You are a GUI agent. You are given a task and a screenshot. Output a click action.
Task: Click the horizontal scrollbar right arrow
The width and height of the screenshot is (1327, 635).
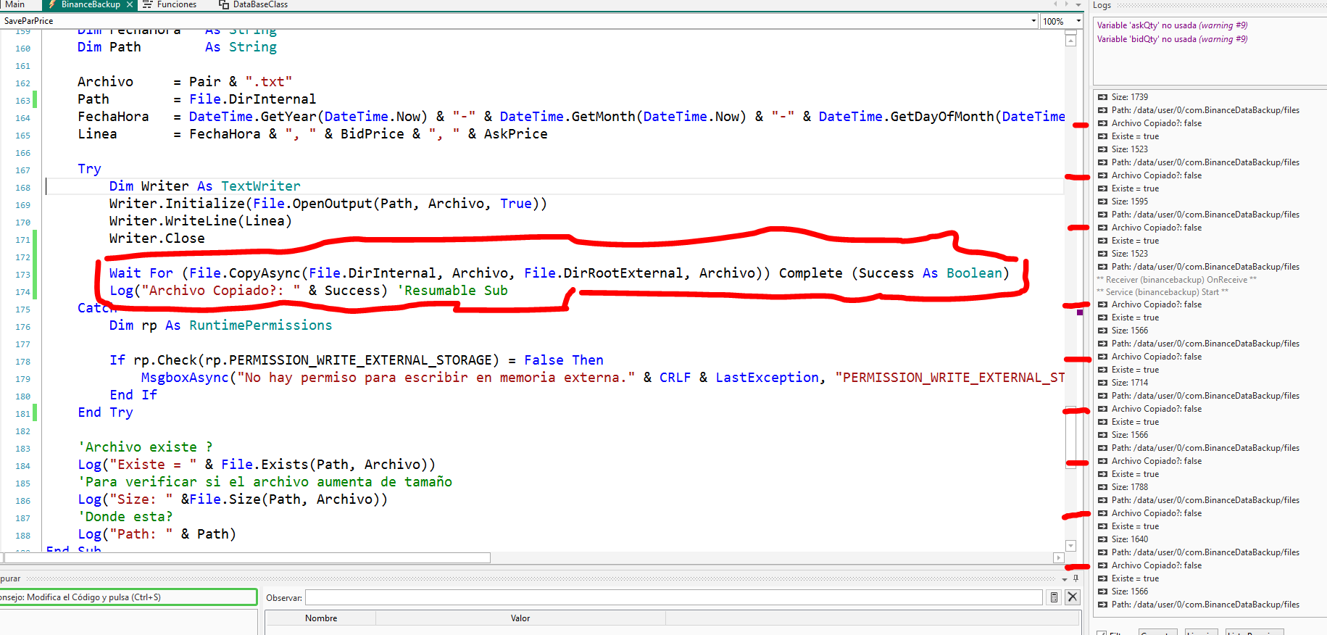coord(1059,558)
